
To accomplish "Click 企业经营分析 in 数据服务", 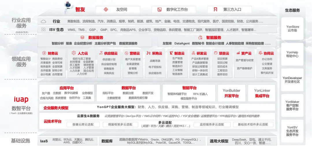I will pos(83,43).
